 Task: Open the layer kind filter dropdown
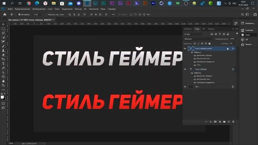(x=193, y=34)
